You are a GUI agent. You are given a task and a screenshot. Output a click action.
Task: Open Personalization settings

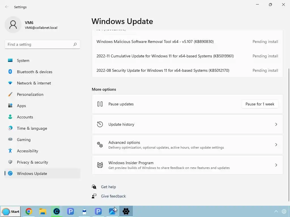pos(42,94)
